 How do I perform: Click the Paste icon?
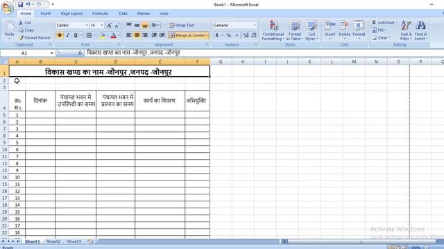[10, 27]
